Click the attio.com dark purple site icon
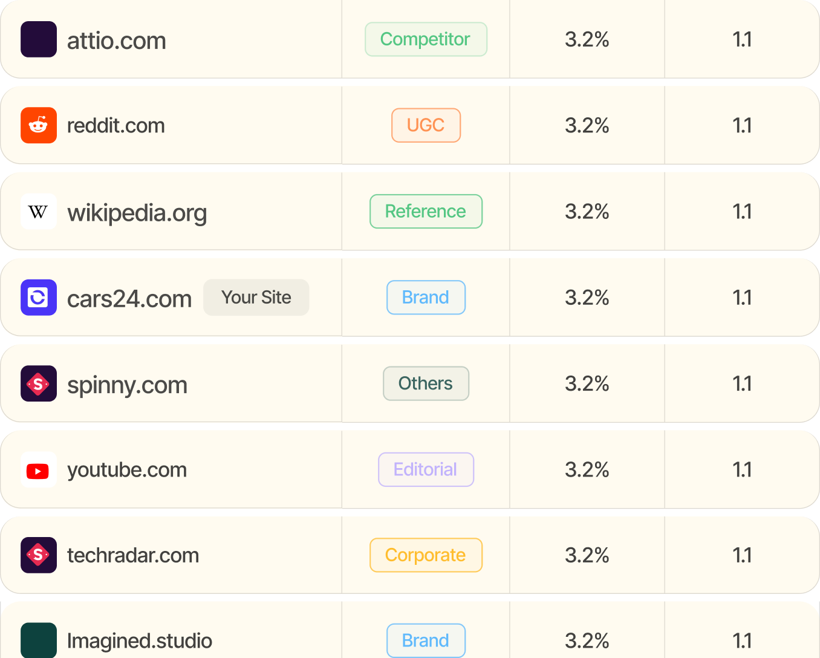 tap(39, 39)
